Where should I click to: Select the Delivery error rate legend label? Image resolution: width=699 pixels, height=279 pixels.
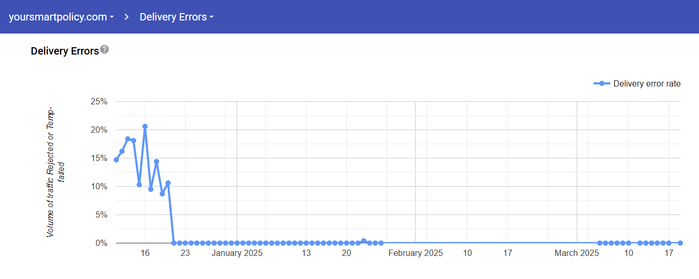coord(647,83)
